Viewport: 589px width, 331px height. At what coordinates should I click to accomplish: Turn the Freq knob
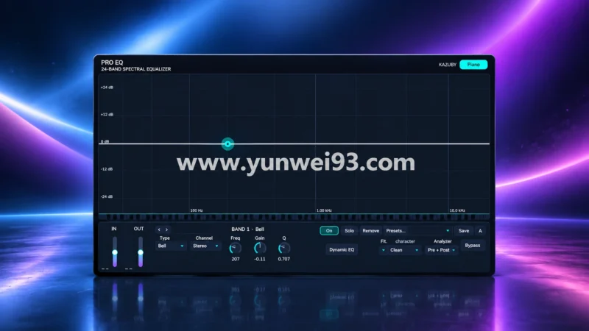click(x=236, y=248)
